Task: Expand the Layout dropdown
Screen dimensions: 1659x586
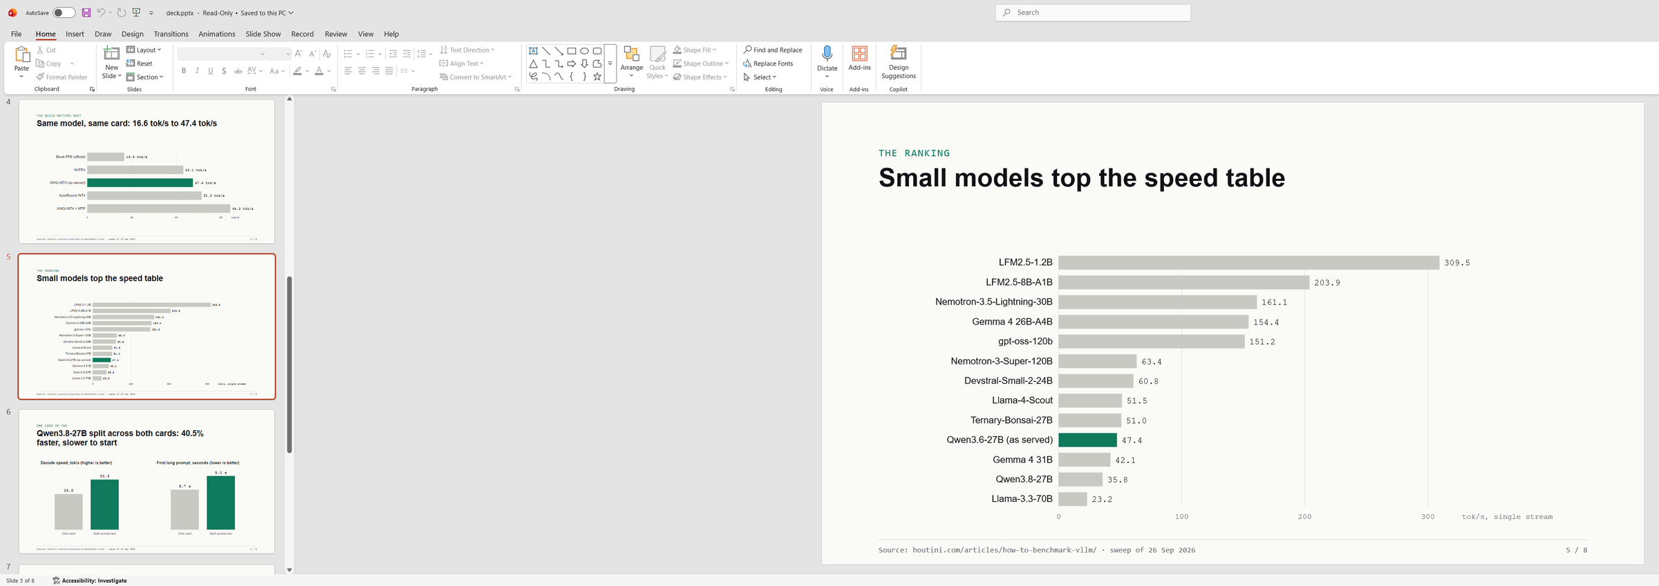Action: point(144,50)
